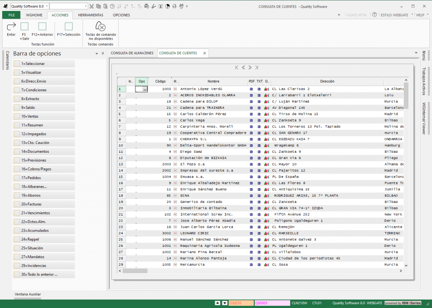Open the WGInternal Viewer side panel
The image size is (432, 308).
click(x=424, y=119)
